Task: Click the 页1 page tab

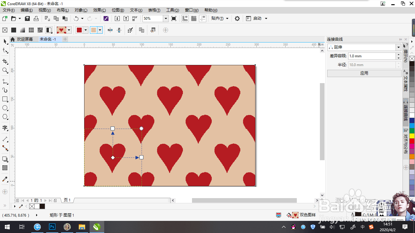Action: tap(67, 200)
